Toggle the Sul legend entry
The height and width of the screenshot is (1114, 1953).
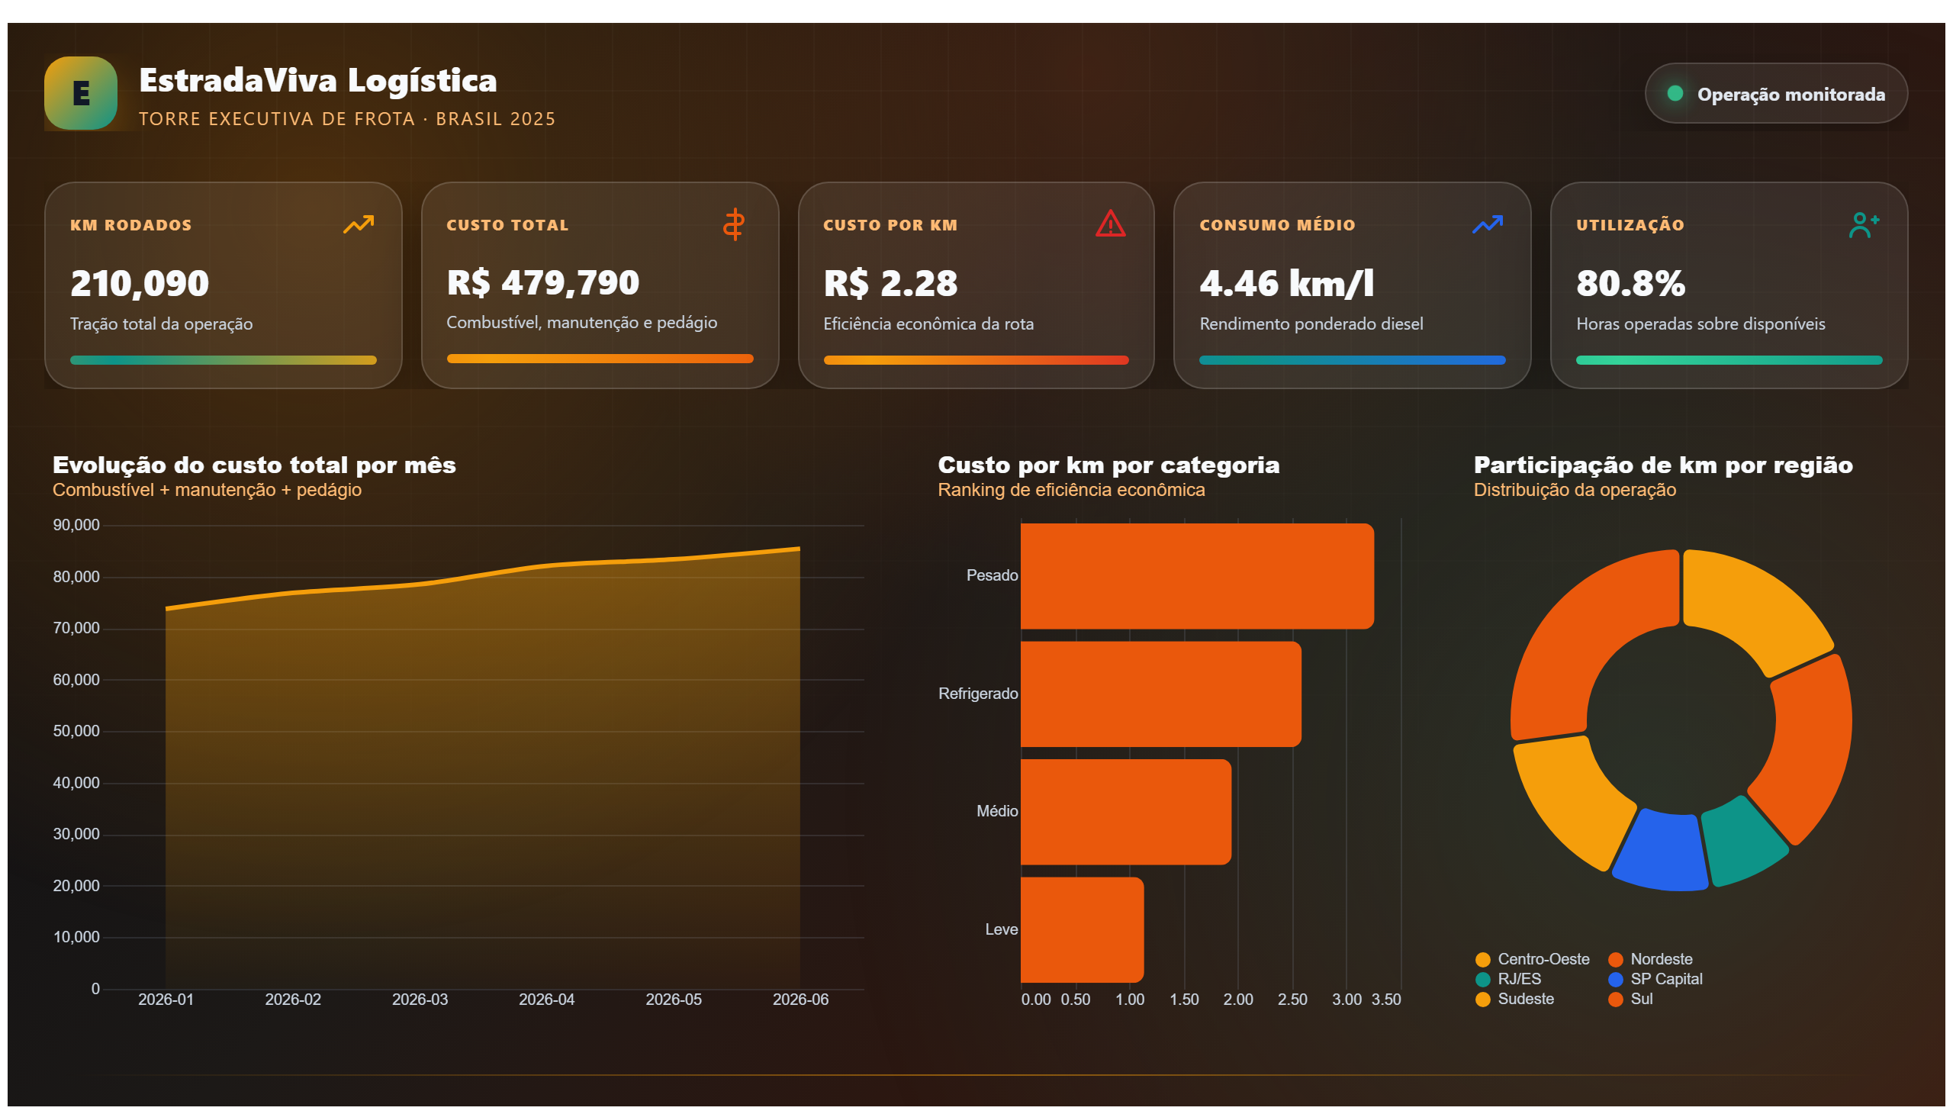coord(1630,1000)
